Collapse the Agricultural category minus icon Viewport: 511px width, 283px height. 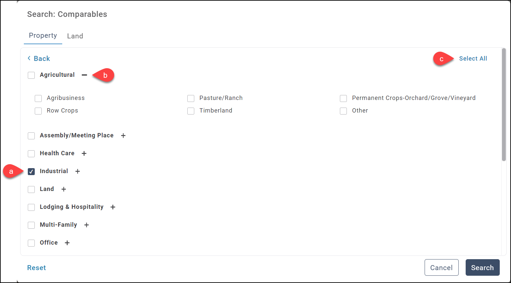[84, 75]
